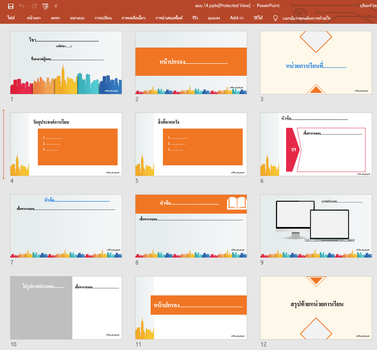Start slideshow from beginning icon
The height and width of the screenshot is (350, 377).
click(46, 6)
